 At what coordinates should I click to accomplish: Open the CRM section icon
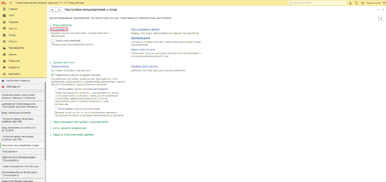point(4,15)
